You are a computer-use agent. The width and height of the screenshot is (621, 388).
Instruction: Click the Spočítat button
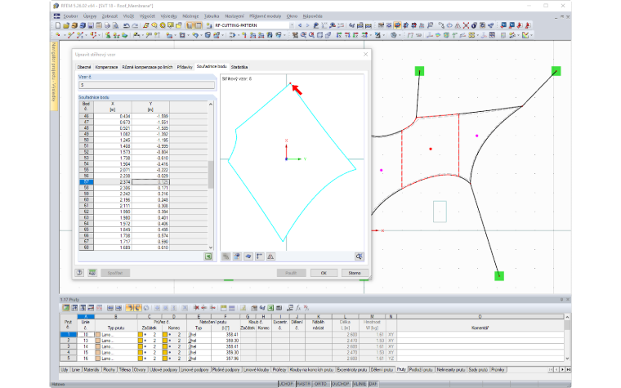point(115,273)
